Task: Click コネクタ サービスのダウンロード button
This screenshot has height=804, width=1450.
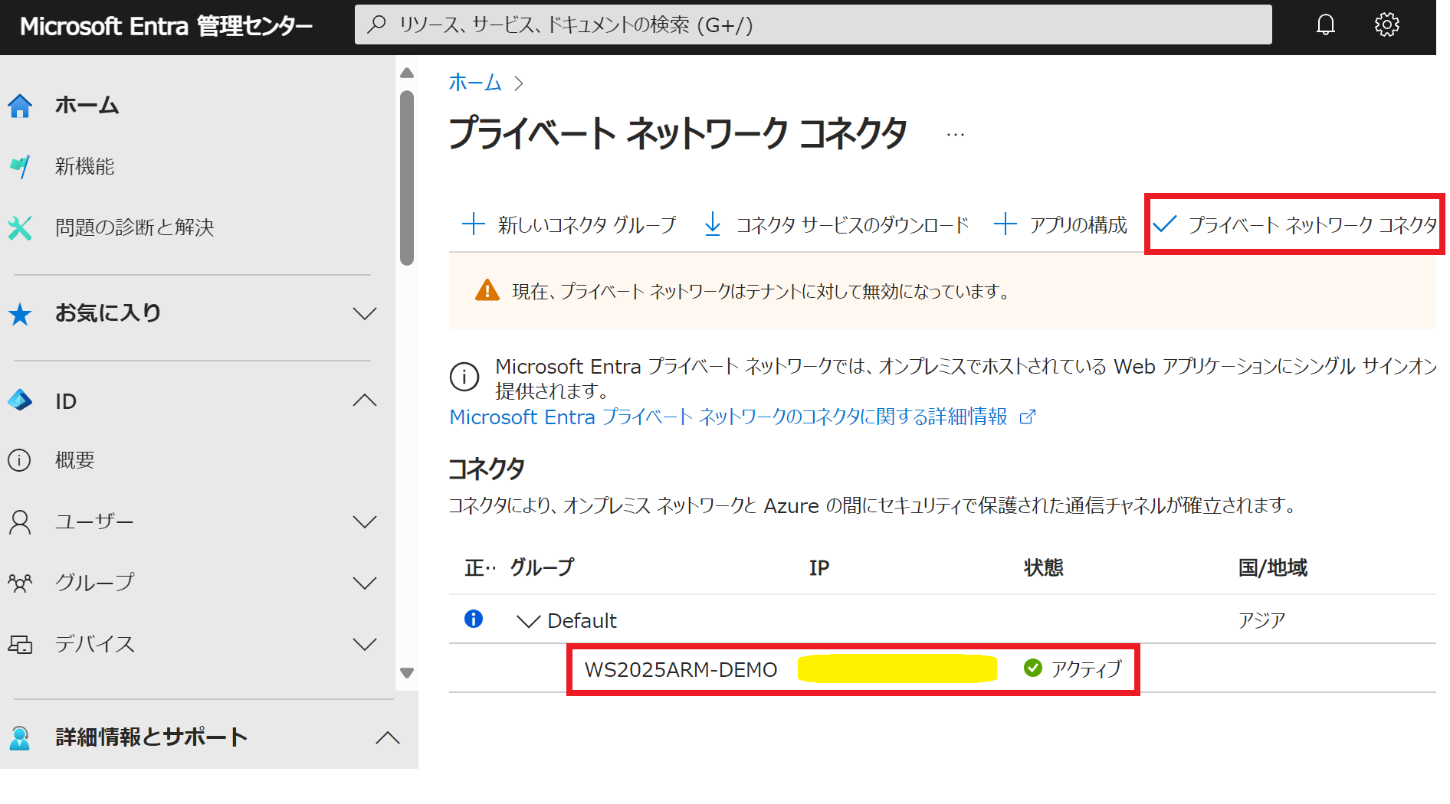Action: point(836,224)
